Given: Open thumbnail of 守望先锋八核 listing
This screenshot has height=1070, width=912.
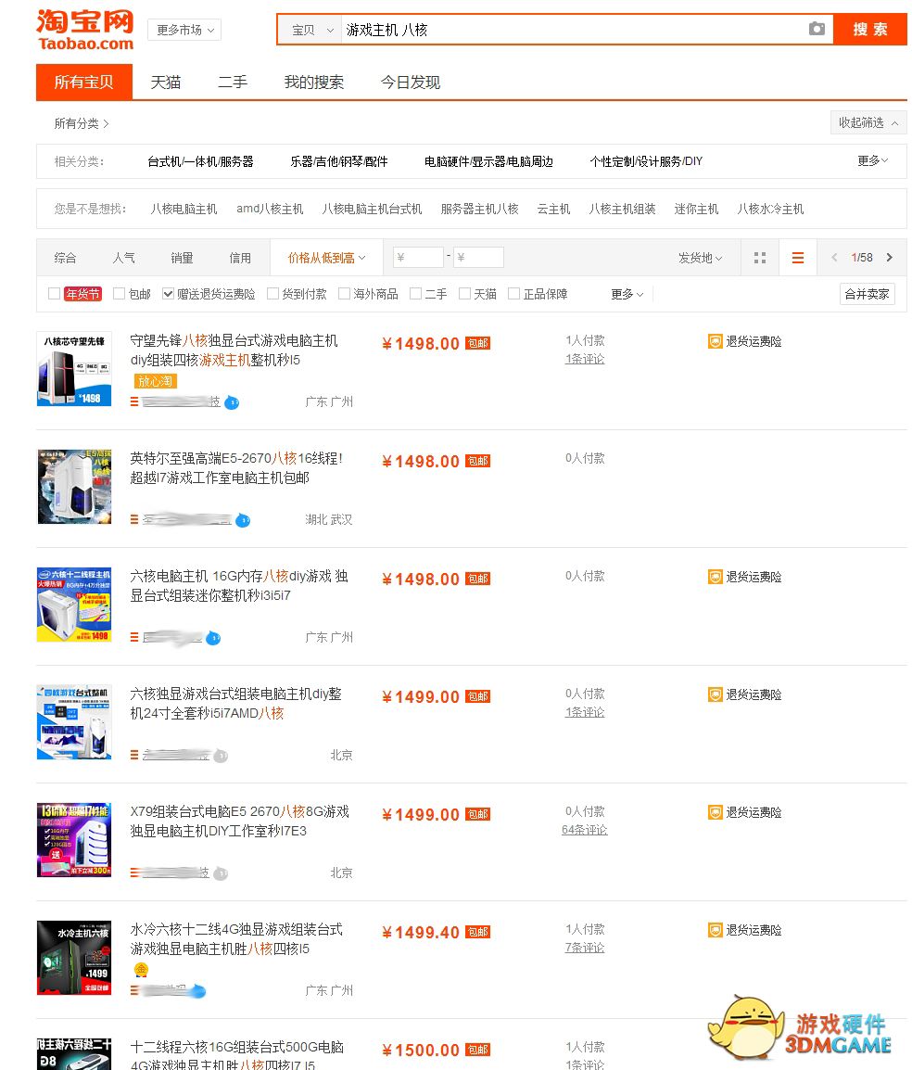Looking at the screenshot, I should point(74,368).
